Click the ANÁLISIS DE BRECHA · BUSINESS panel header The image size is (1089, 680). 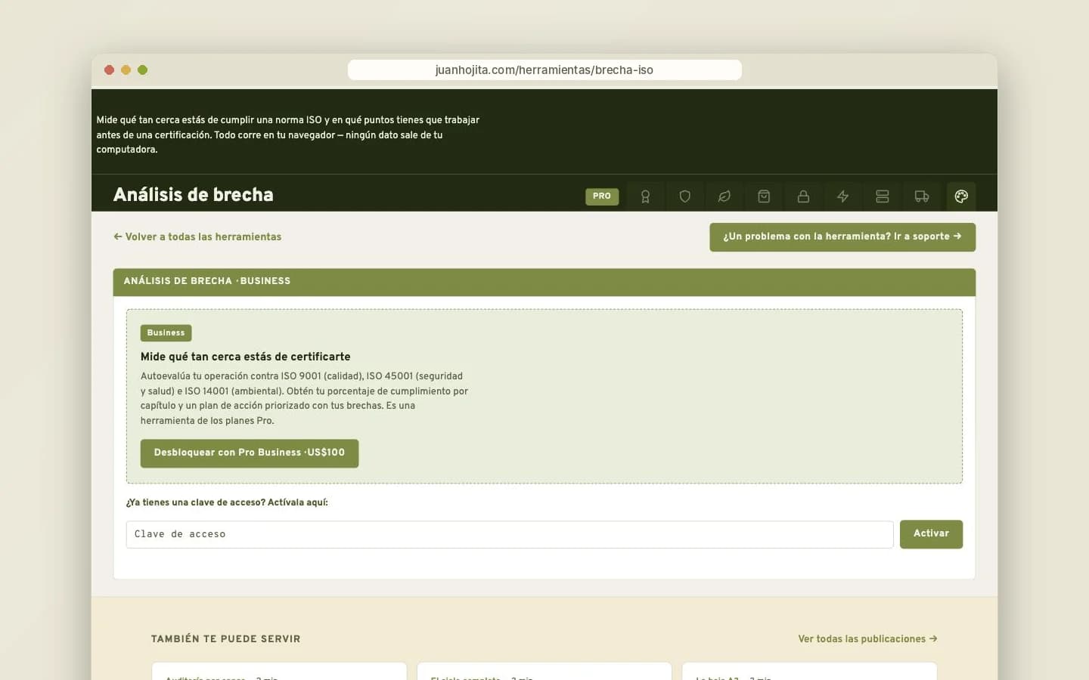[544, 282]
